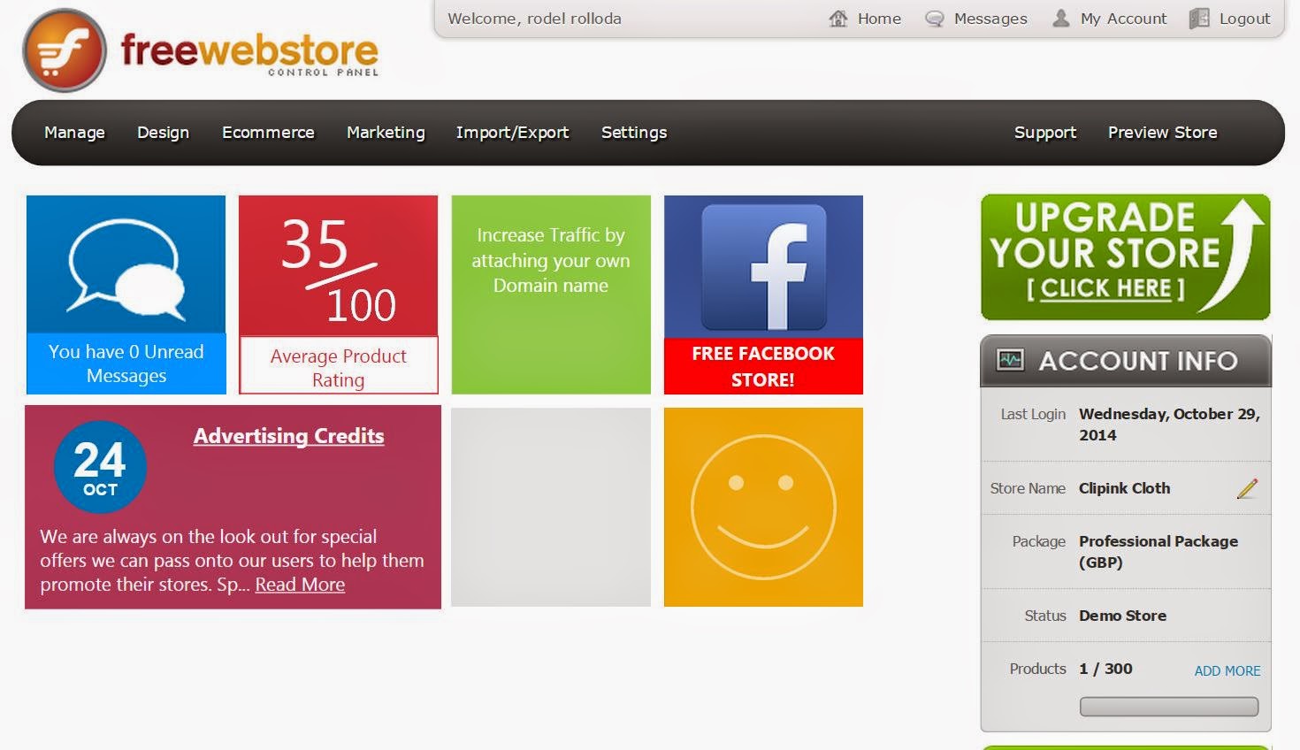
Task: Open the Manage menu
Action: pyautogui.click(x=74, y=133)
